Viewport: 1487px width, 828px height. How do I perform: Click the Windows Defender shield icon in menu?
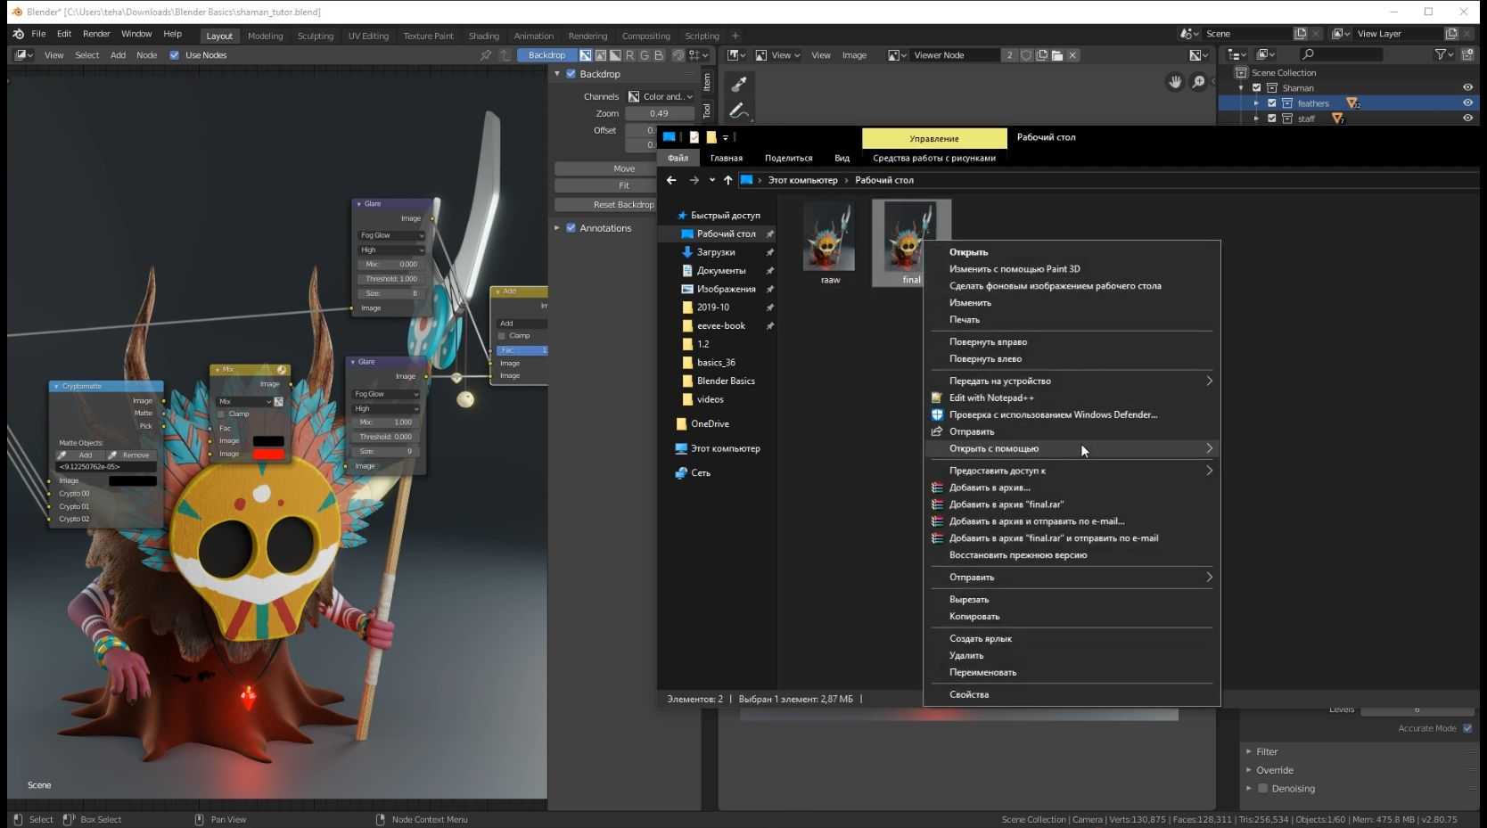(937, 414)
